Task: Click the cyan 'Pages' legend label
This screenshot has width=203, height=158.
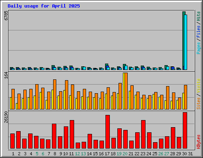Action: [x=198, y=48]
